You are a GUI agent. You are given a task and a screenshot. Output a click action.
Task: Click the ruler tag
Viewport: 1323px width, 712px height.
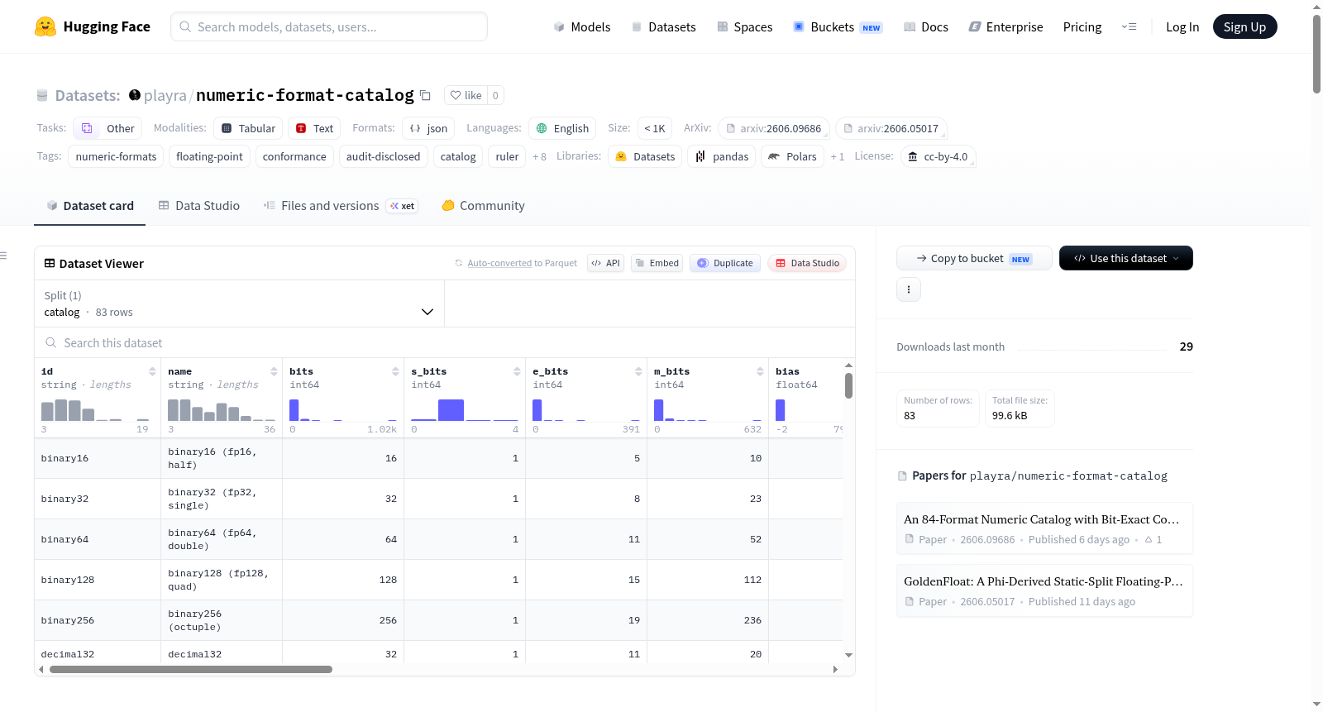(x=507, y=156)
